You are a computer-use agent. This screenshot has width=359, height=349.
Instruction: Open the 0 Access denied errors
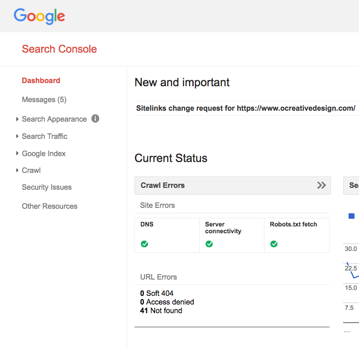tap(167, 302)
